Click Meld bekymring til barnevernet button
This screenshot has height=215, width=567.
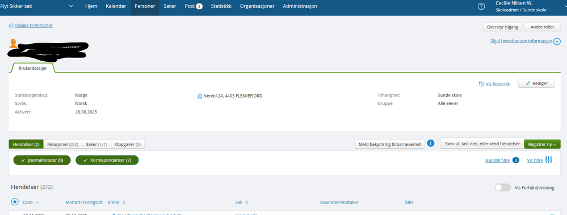coord(389,144)
